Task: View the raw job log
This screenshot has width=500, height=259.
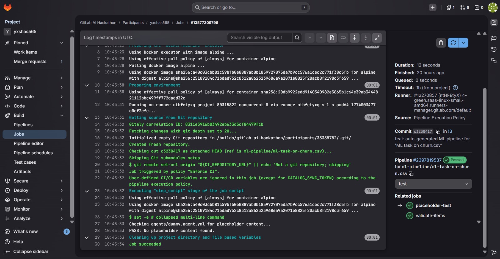Action: (x=332, y=37)
